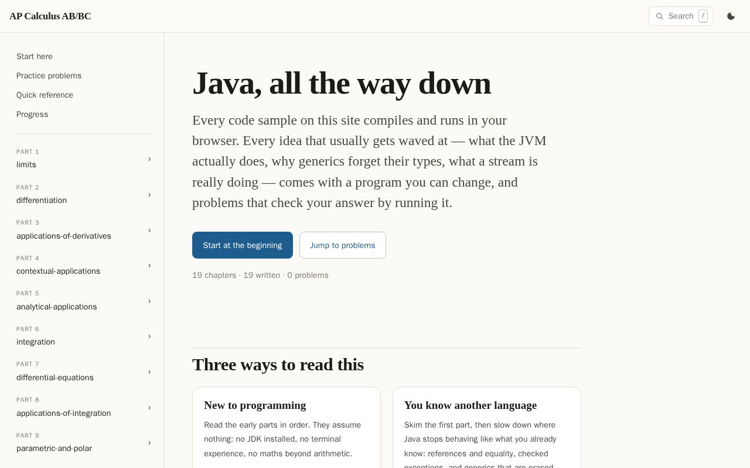Click the AP Calculus AB/BC site title
750x468 pixels.
click(x=50, y=16)
